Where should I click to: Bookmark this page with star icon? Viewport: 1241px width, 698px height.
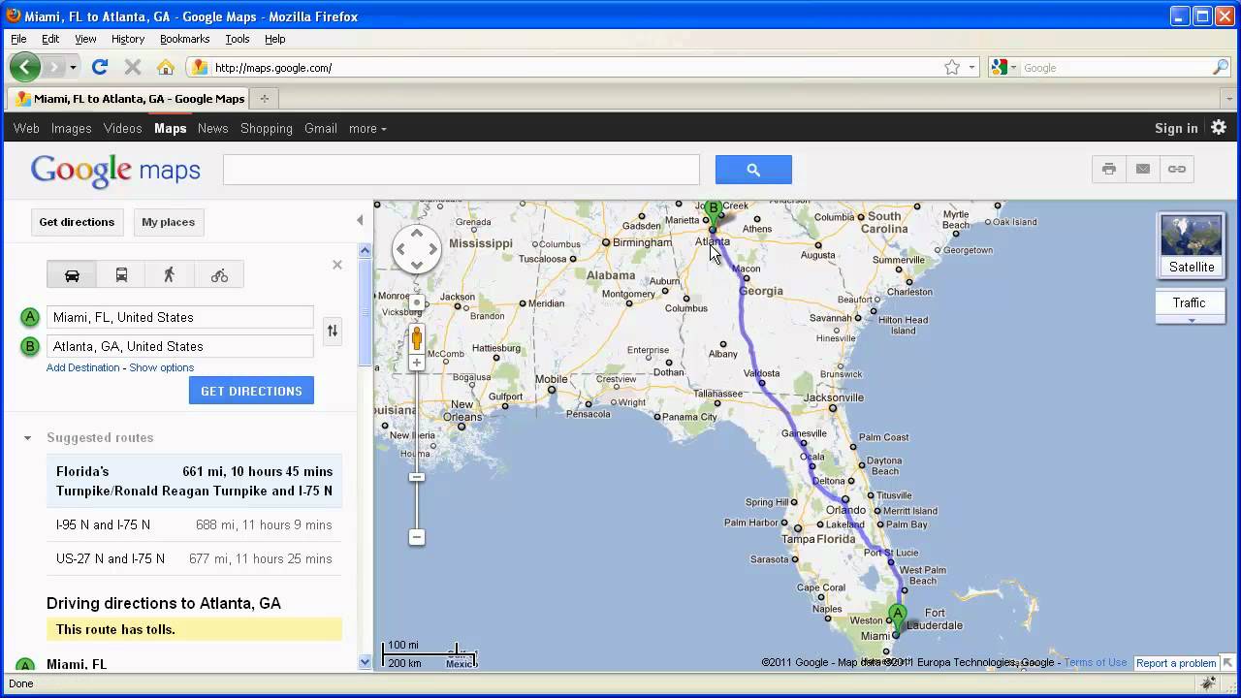click(x=952, y=67)
